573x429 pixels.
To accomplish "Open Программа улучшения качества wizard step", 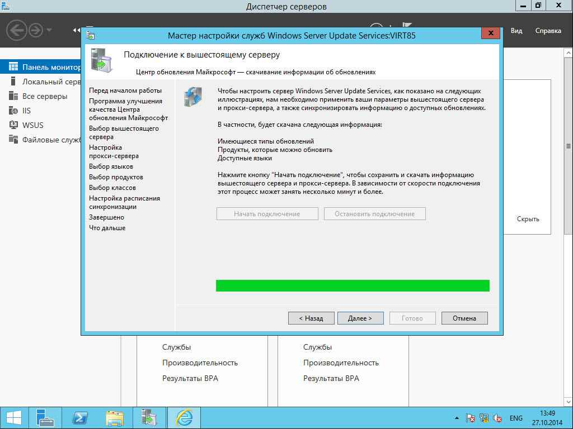I will (x=128, y=109).
